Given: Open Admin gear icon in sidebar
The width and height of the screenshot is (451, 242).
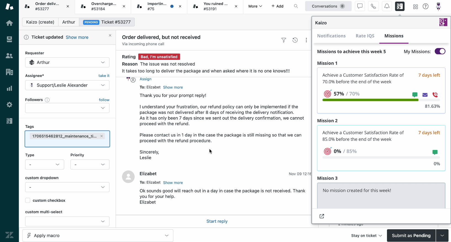Looking at the screenshot, I should coord(9,105).
